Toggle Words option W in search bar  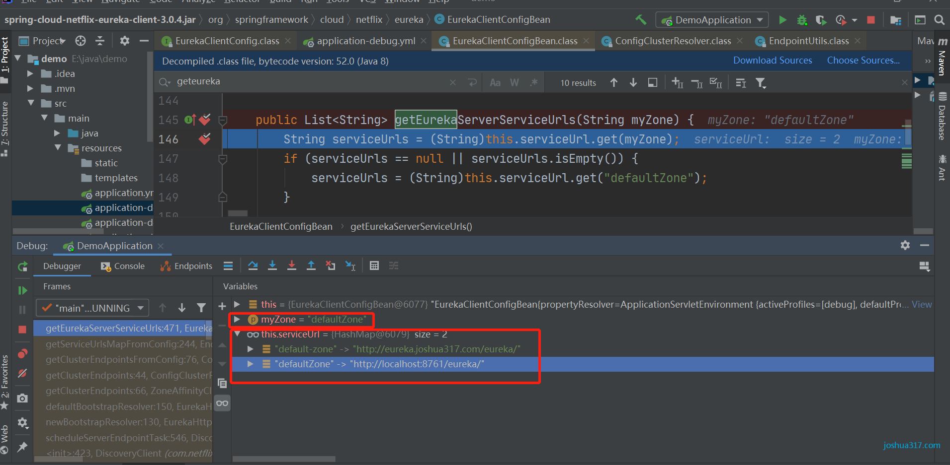coord(515,83)
